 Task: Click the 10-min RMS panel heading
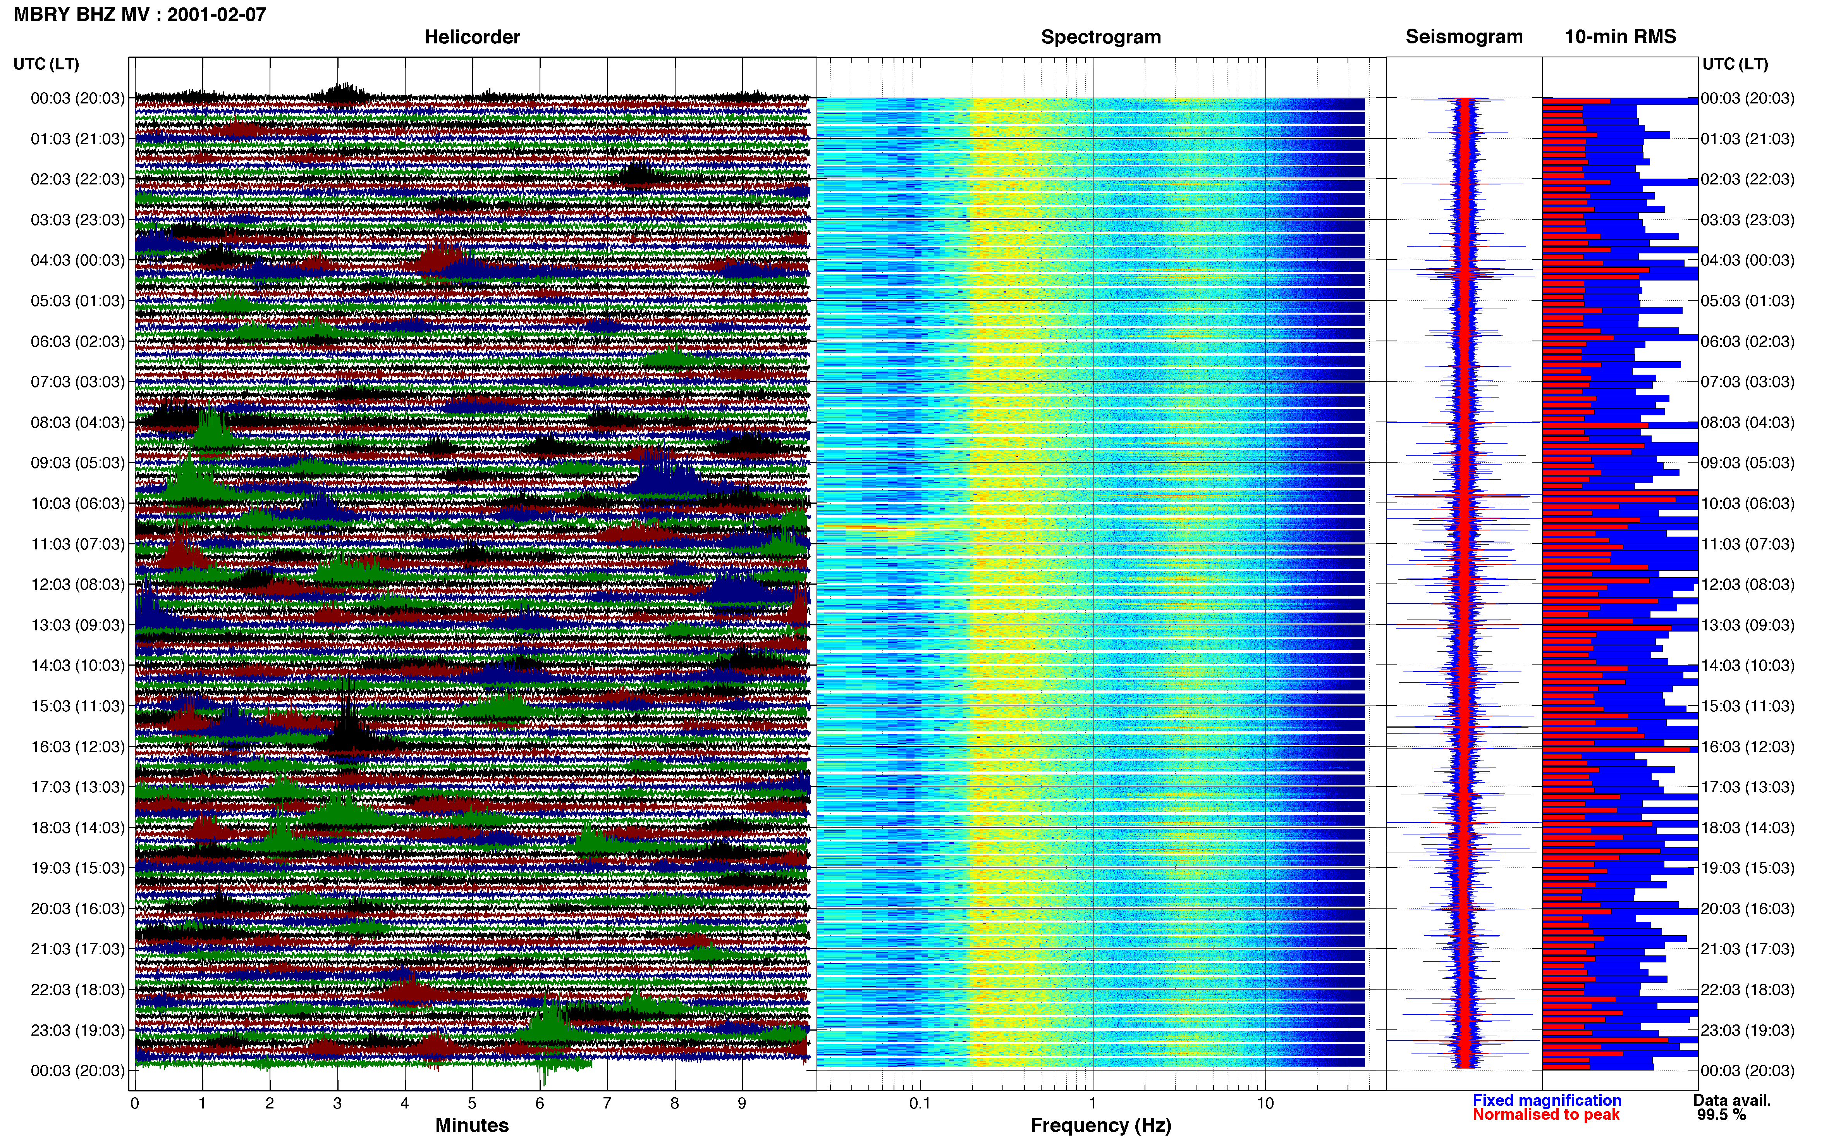1621,36
